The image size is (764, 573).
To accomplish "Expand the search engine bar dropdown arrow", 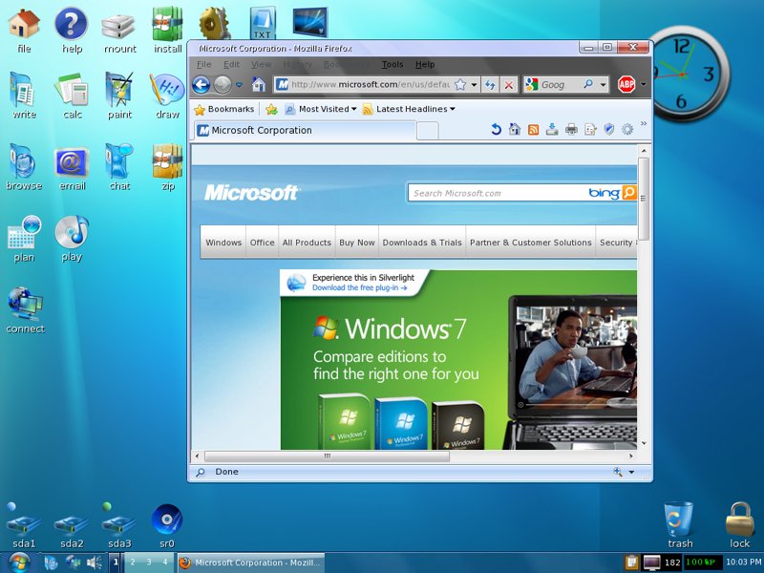I will tap(604, 85).
